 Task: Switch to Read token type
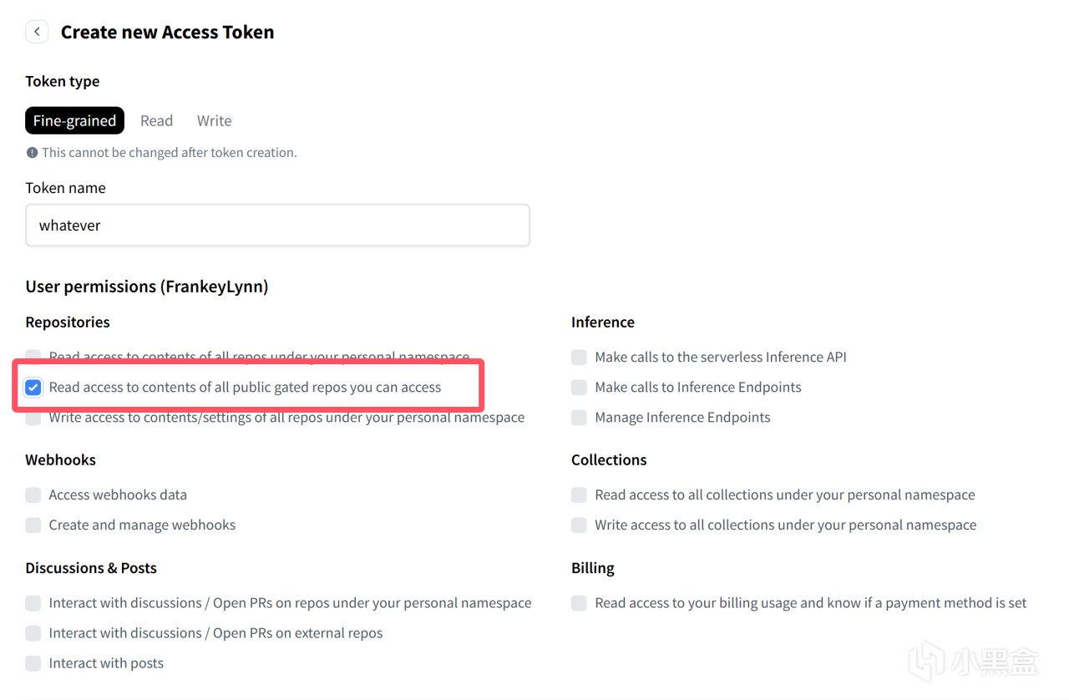click(156, 120)
